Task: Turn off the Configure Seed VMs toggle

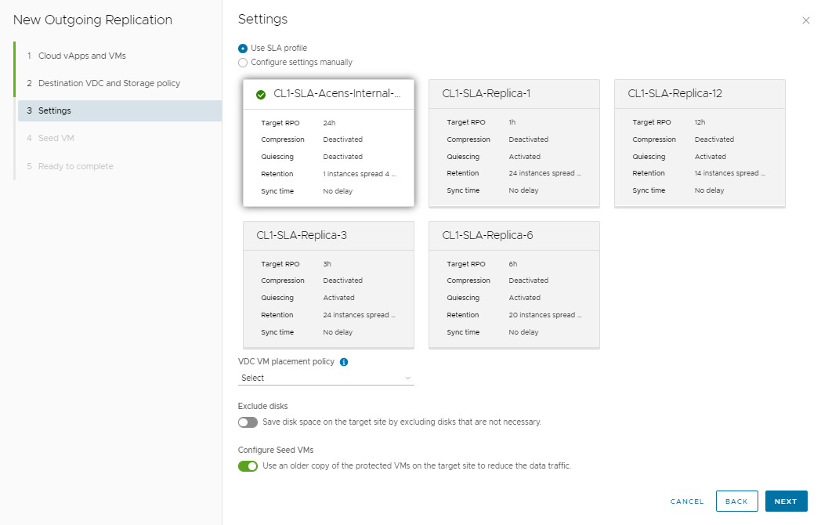Action: [248, 466]
